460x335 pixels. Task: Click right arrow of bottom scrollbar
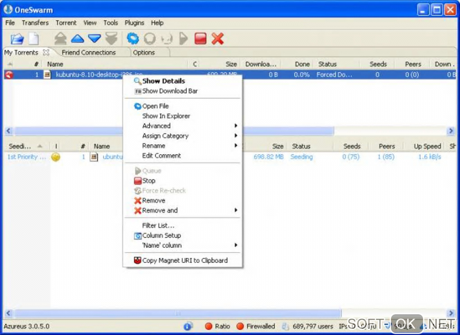pos(451,313)
